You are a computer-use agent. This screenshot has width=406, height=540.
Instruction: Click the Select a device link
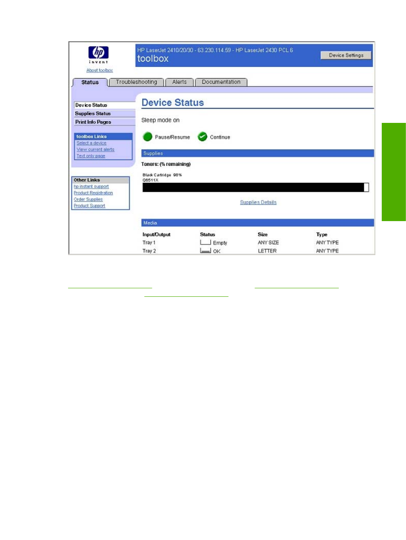[x=91, y=143]
